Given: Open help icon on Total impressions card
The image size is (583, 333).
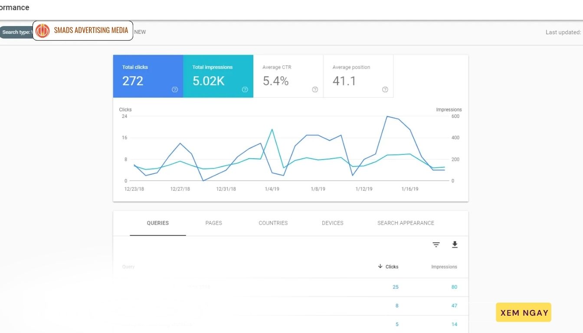Looking at the screenshot, I should click(245, 89).
